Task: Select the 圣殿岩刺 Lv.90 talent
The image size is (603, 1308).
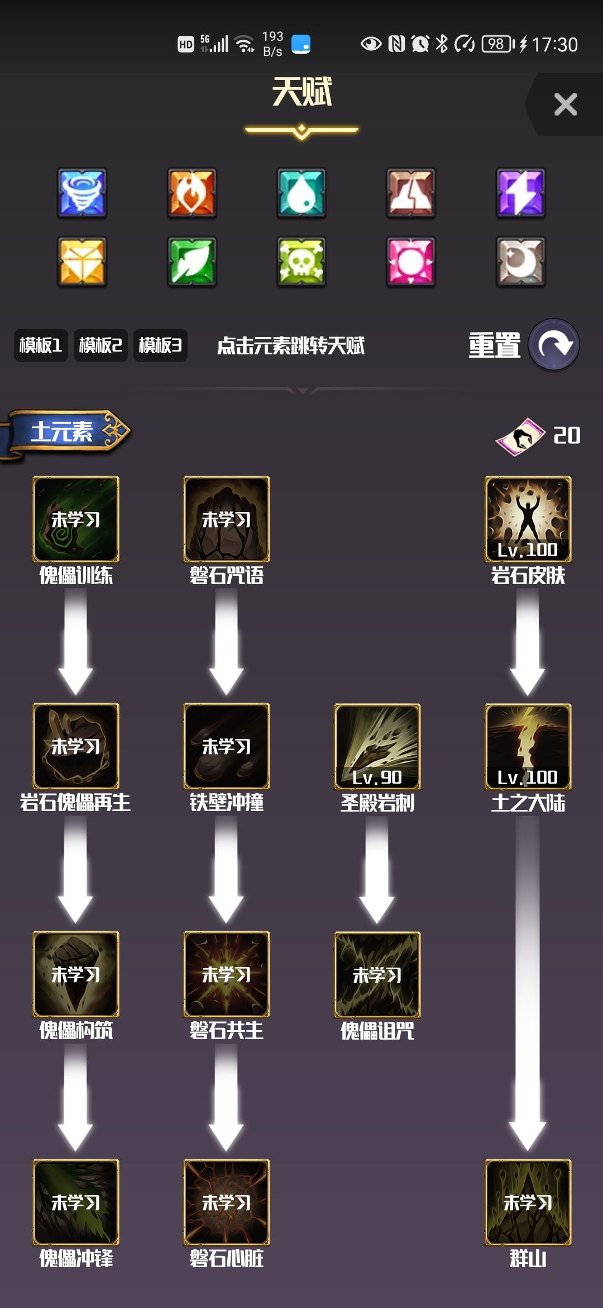Action: tap(377, 747)
